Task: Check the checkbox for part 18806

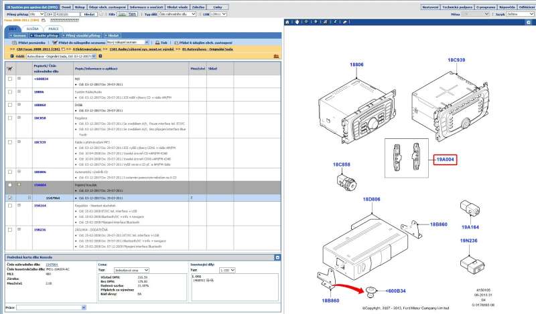Action: [x=9, y=92]
